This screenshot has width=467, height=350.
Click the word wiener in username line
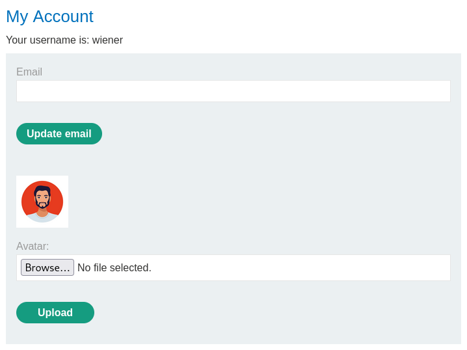(x=107, y=40)
